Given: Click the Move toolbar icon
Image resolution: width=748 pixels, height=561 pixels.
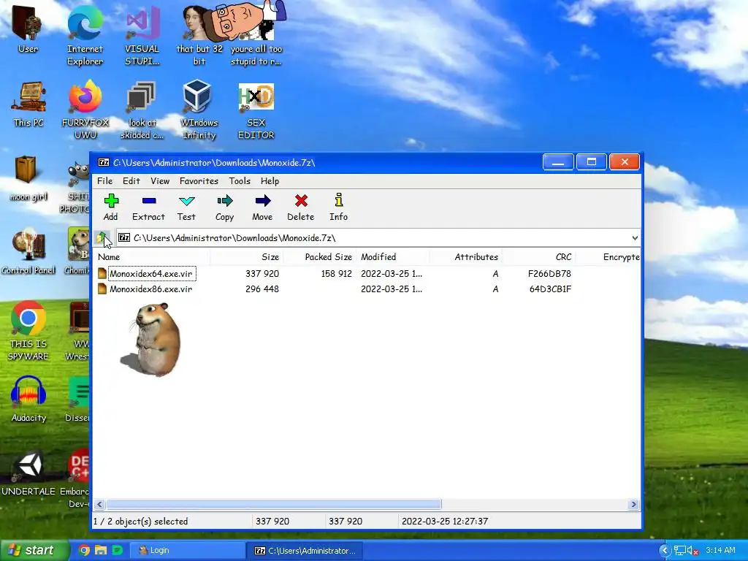Looking at the screenshot, I should click(262, 207).
